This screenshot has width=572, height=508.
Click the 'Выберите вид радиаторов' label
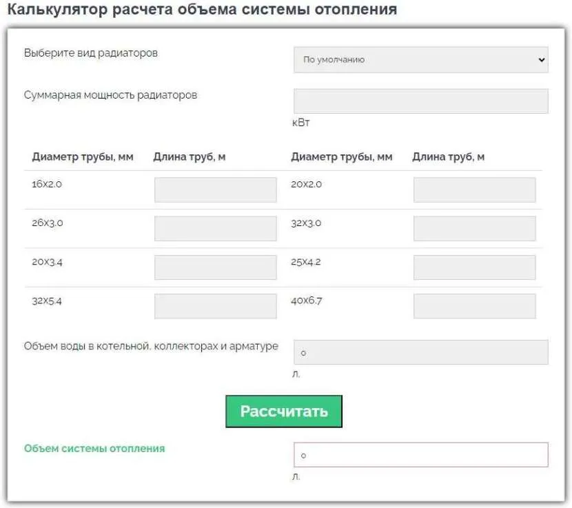pos(91,53)
